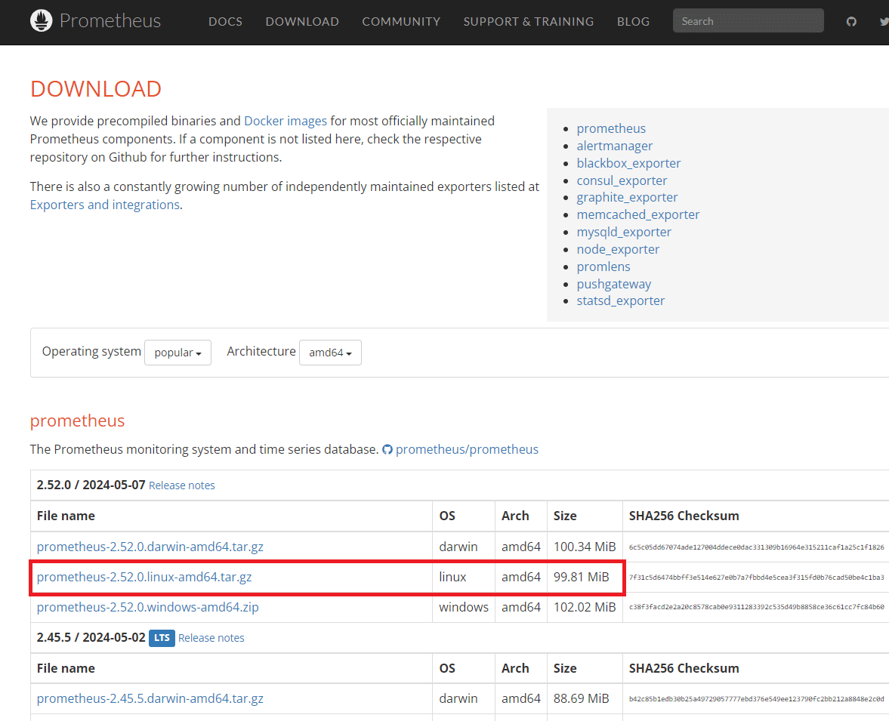Click the red prometheus section heading
The height and width of the screenshot is (721, 889).
pos(77,421)
